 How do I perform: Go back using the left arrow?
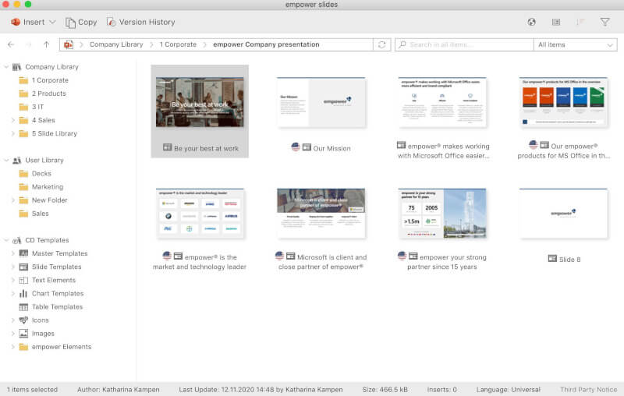tap(10, 45)
